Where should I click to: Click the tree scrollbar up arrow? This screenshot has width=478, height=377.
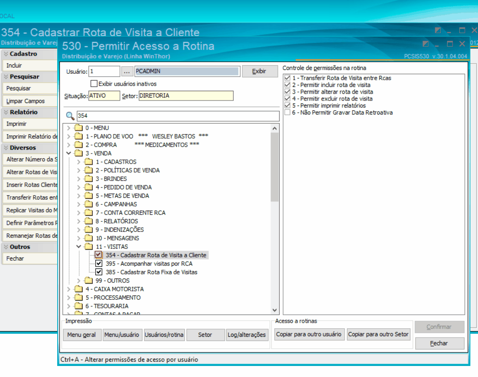click(x=274, y=128)
